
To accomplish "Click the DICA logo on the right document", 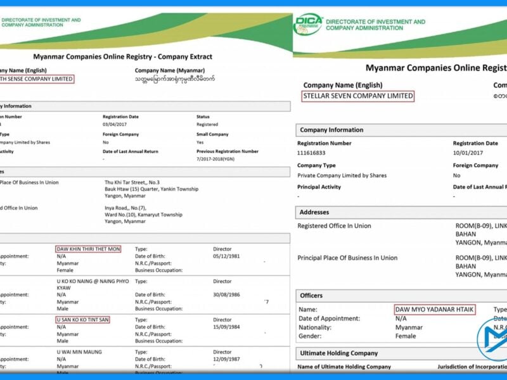I will pos(308,24).
